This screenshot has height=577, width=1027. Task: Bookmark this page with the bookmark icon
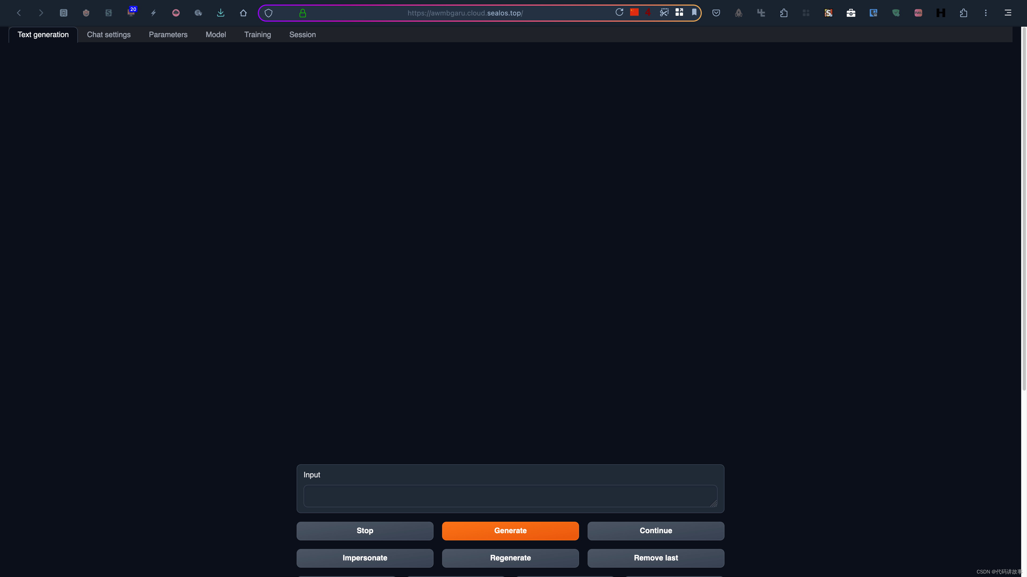coord(694,12)
